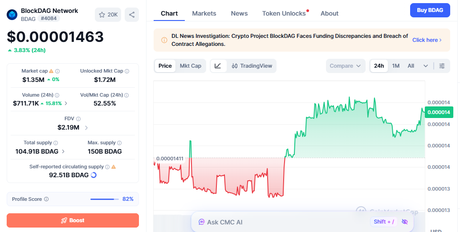Open chart settings sliders icon
The image size is (460, 232).
(442, 66)
